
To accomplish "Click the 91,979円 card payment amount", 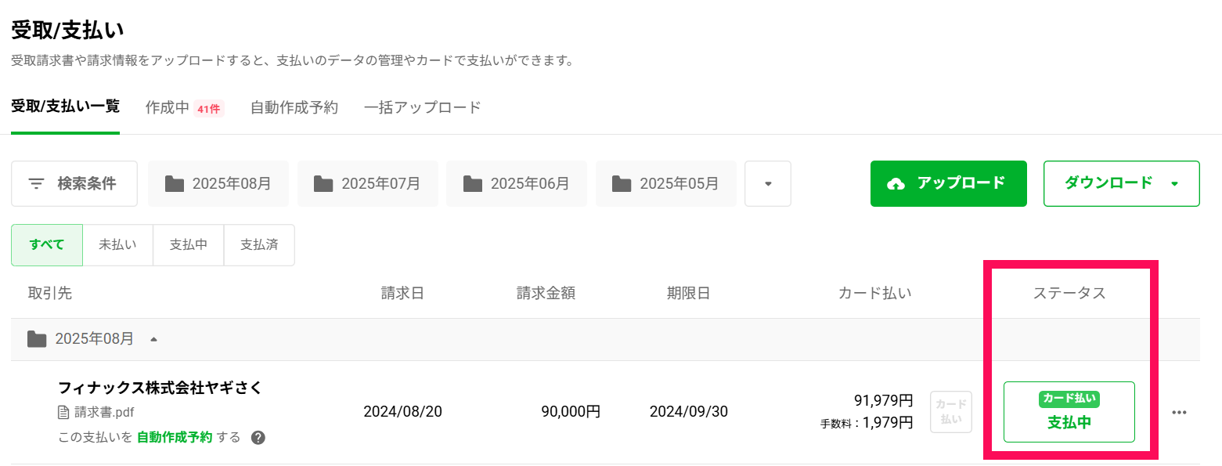I will (883, 401).
